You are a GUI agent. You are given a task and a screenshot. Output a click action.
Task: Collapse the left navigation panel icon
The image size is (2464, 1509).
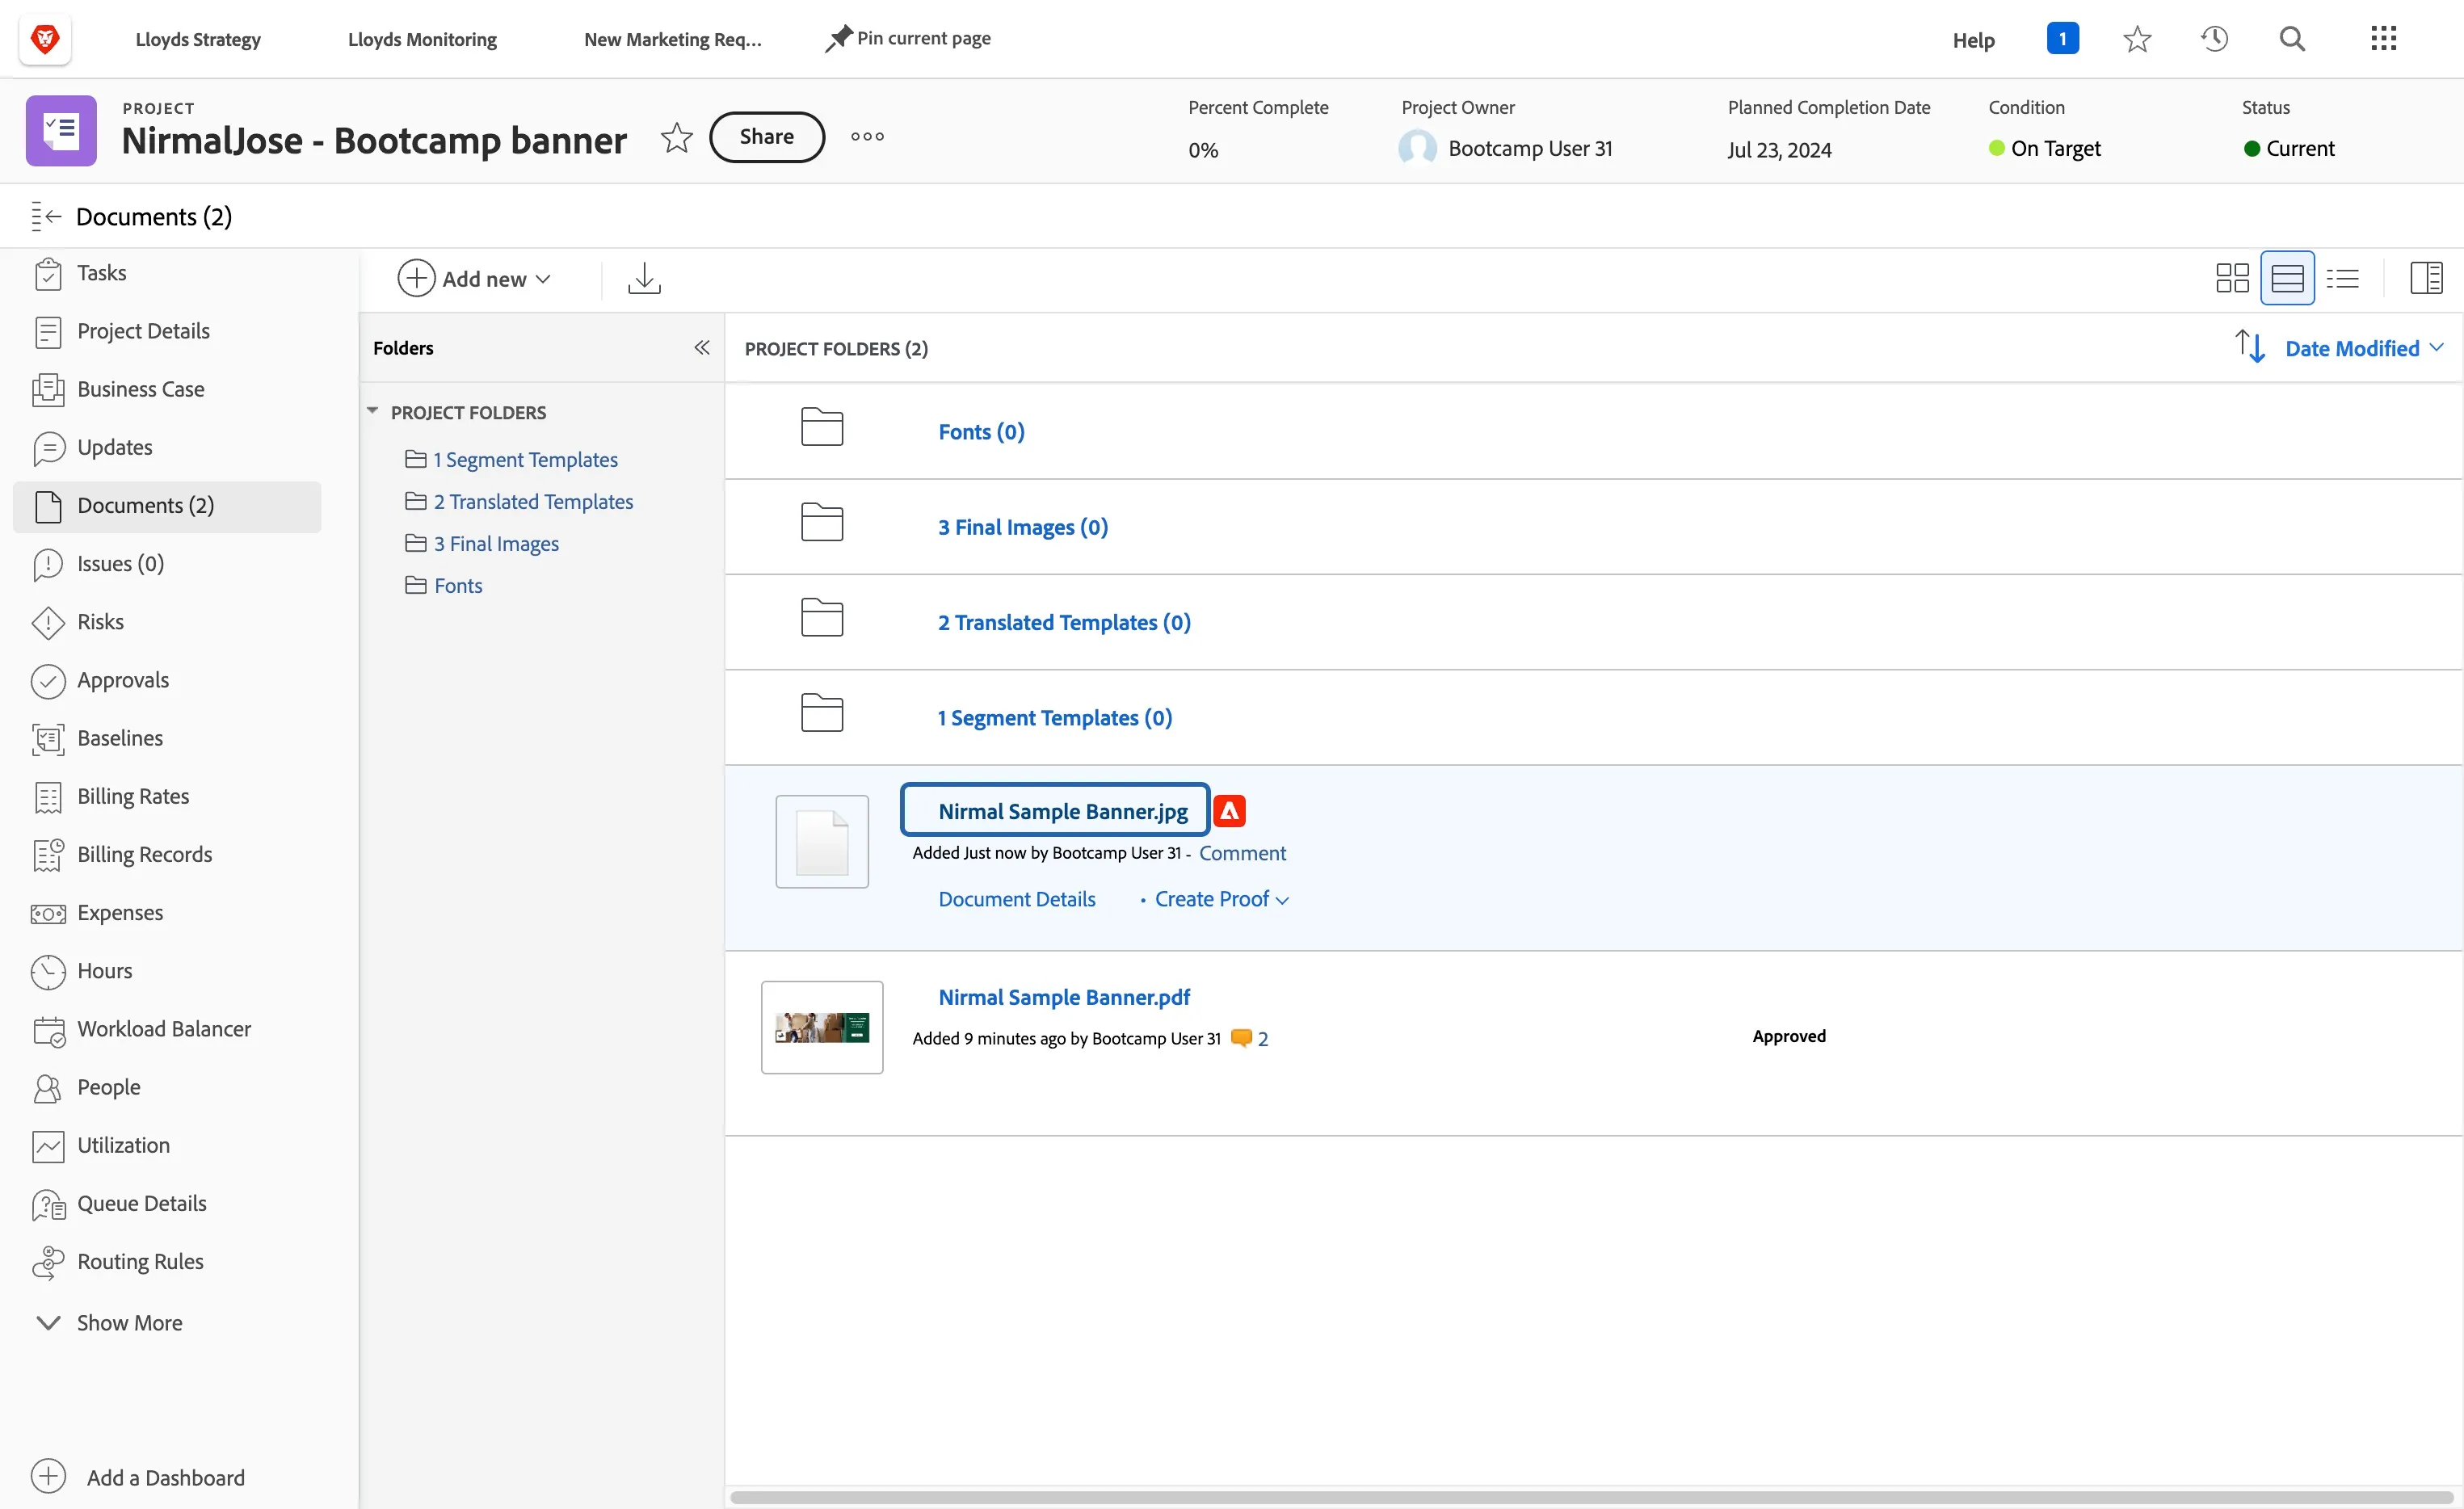coord(46,216)
